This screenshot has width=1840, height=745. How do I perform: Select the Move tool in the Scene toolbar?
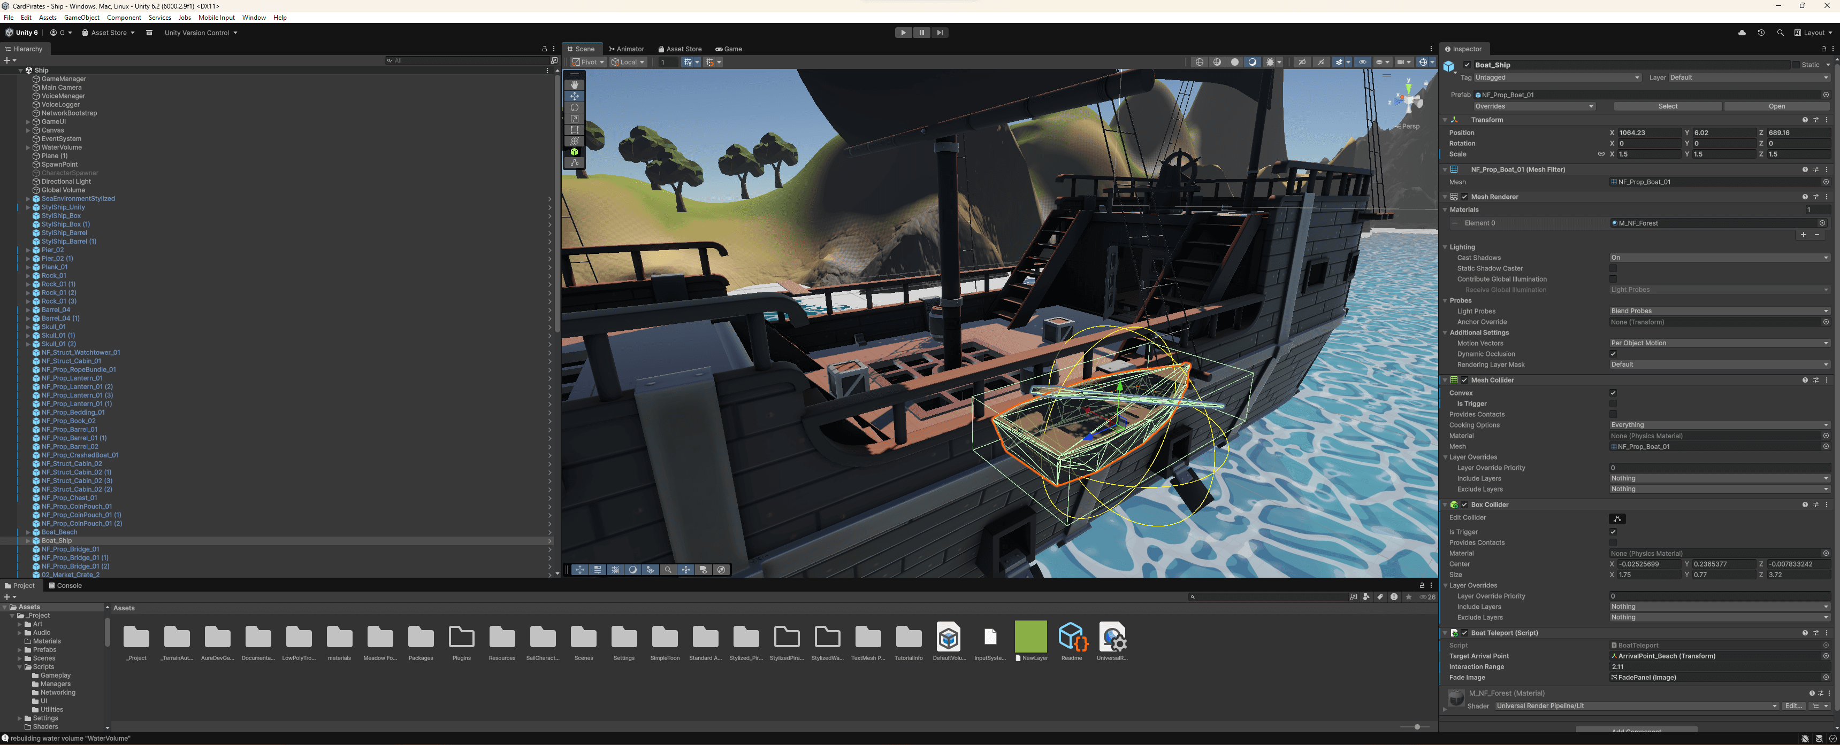point(575,96)
